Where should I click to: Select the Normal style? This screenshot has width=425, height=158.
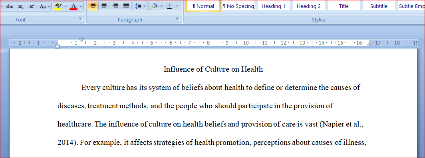(x=203, y=6)
